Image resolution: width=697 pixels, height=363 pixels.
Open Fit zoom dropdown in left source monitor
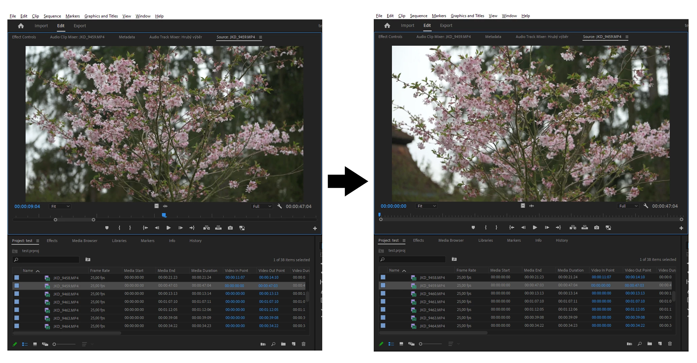pos(60,206)
